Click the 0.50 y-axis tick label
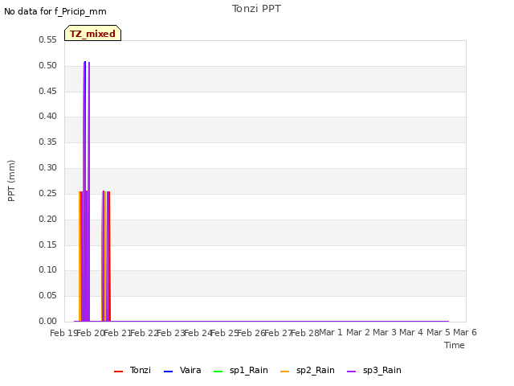Viewport: 514px width, 386px height. tap(48, 65)
